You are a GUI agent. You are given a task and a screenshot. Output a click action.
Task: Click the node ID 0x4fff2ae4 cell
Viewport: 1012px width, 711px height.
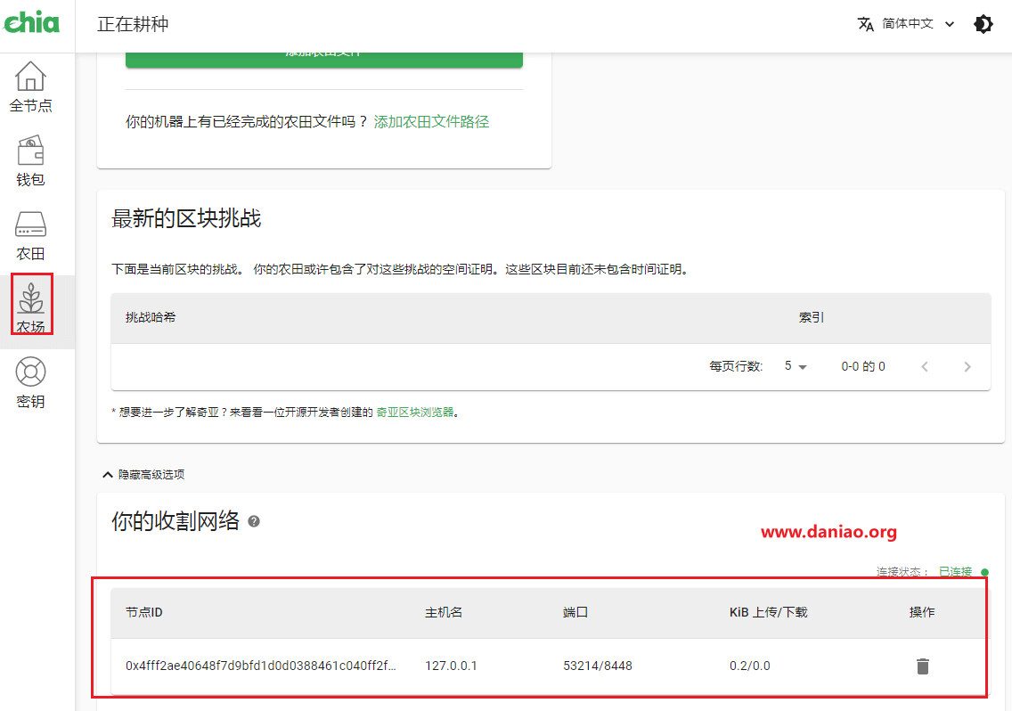click(260, 666)
